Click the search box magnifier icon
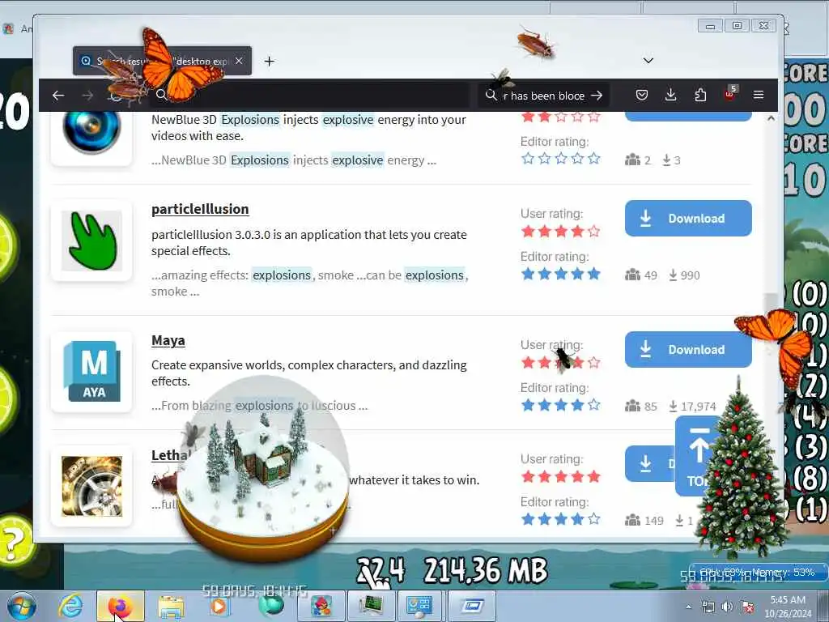The height and width of the screenshot is (622, 829). pyautogui.click(x=491, y=96)
